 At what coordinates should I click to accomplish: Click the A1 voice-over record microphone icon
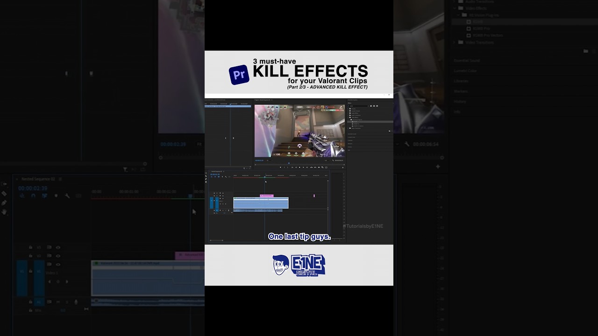(228, 210)
